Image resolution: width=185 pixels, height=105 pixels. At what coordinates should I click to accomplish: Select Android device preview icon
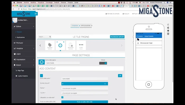coord(168,31)
